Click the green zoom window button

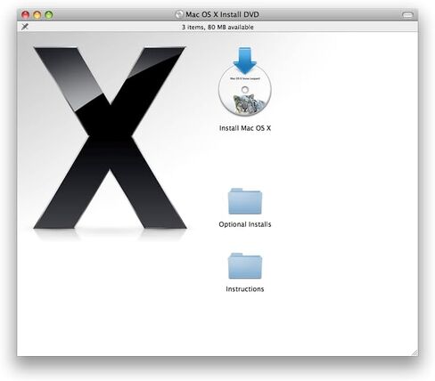49,14
